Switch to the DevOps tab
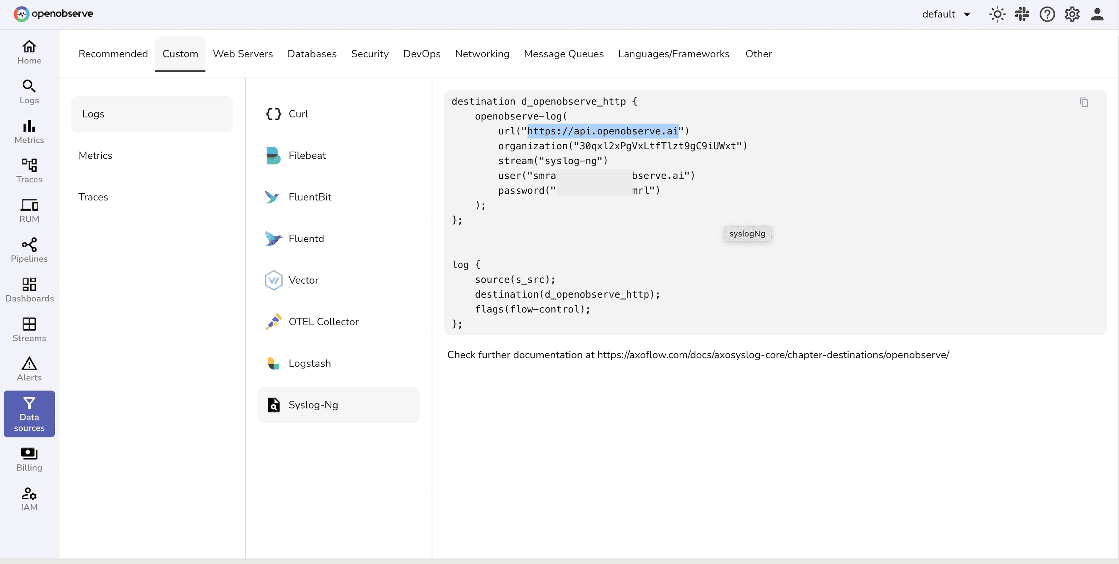This screenshot has height=564, width=1119. pos(422,54)
